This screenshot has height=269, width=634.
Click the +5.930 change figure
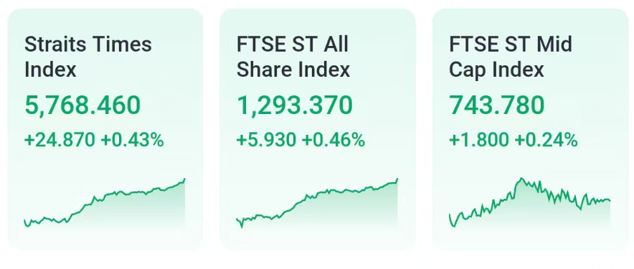267,141
